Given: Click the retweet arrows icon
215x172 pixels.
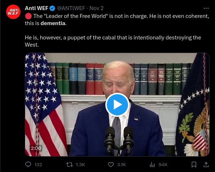Looking at the screenshot, I should click(x=69, y=164).
